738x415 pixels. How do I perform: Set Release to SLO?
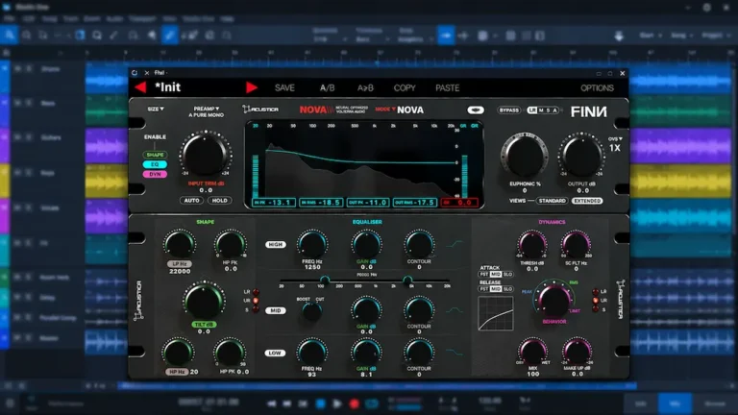point(507,289)
